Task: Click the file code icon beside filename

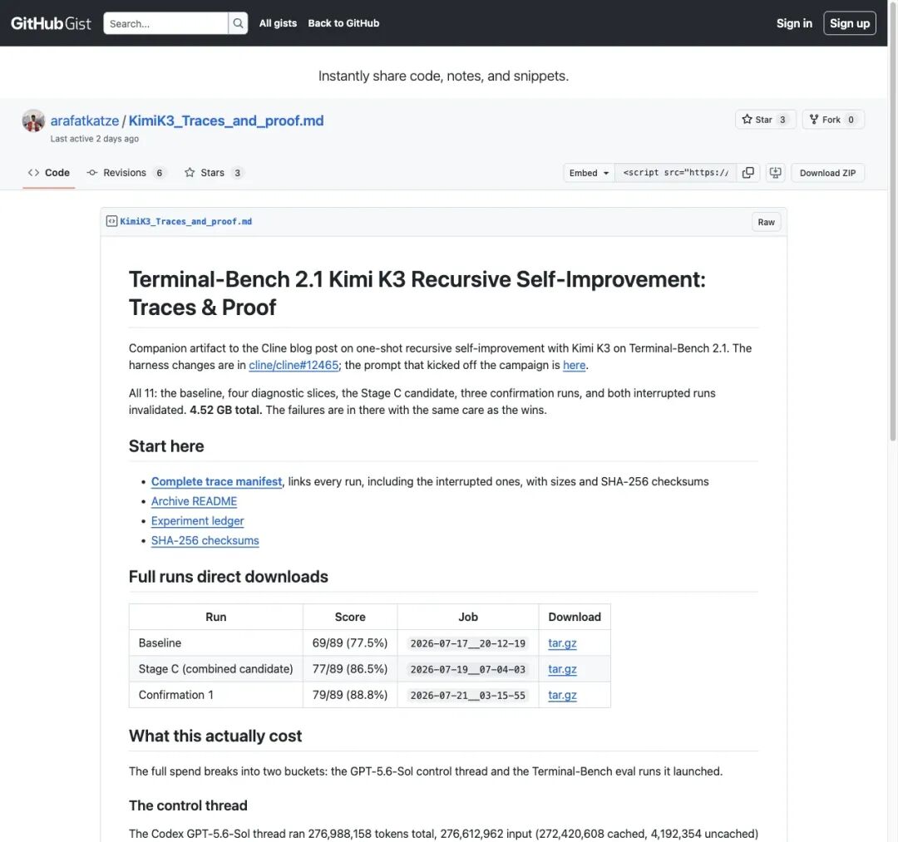Action: 111,222
